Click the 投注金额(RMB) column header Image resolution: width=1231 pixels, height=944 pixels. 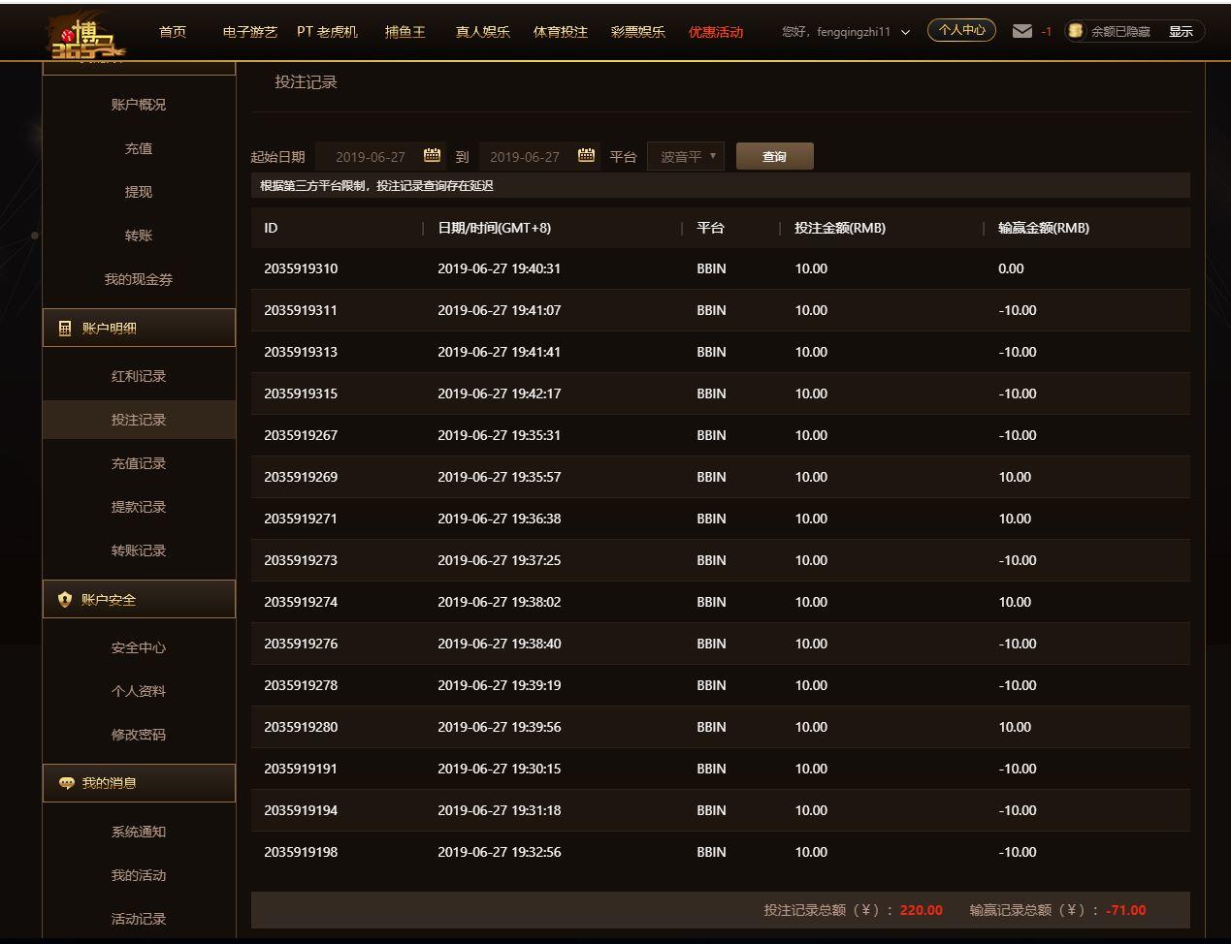coord(840,228)
